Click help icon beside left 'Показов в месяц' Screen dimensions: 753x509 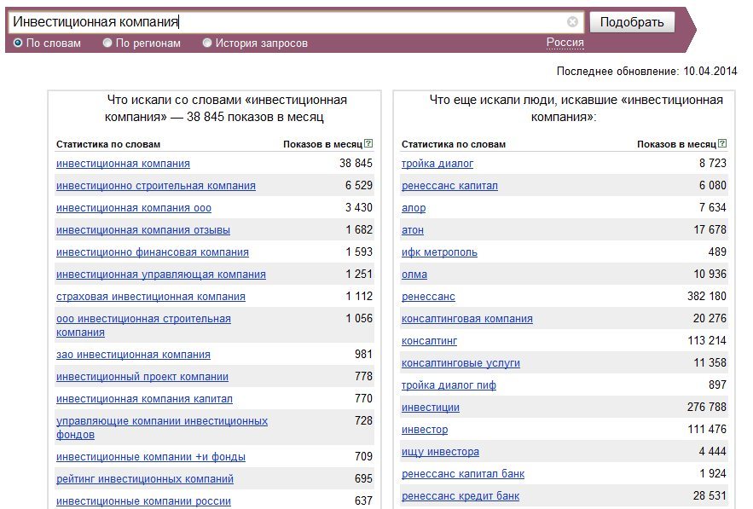tap(368, 143)
